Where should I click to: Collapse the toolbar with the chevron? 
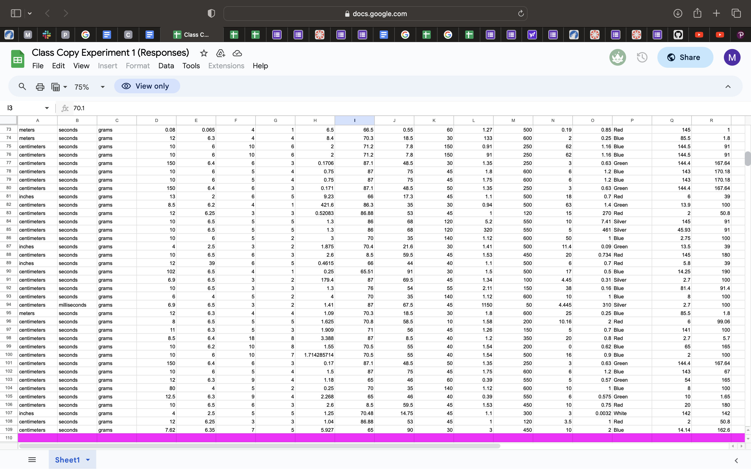coord(728,87)
